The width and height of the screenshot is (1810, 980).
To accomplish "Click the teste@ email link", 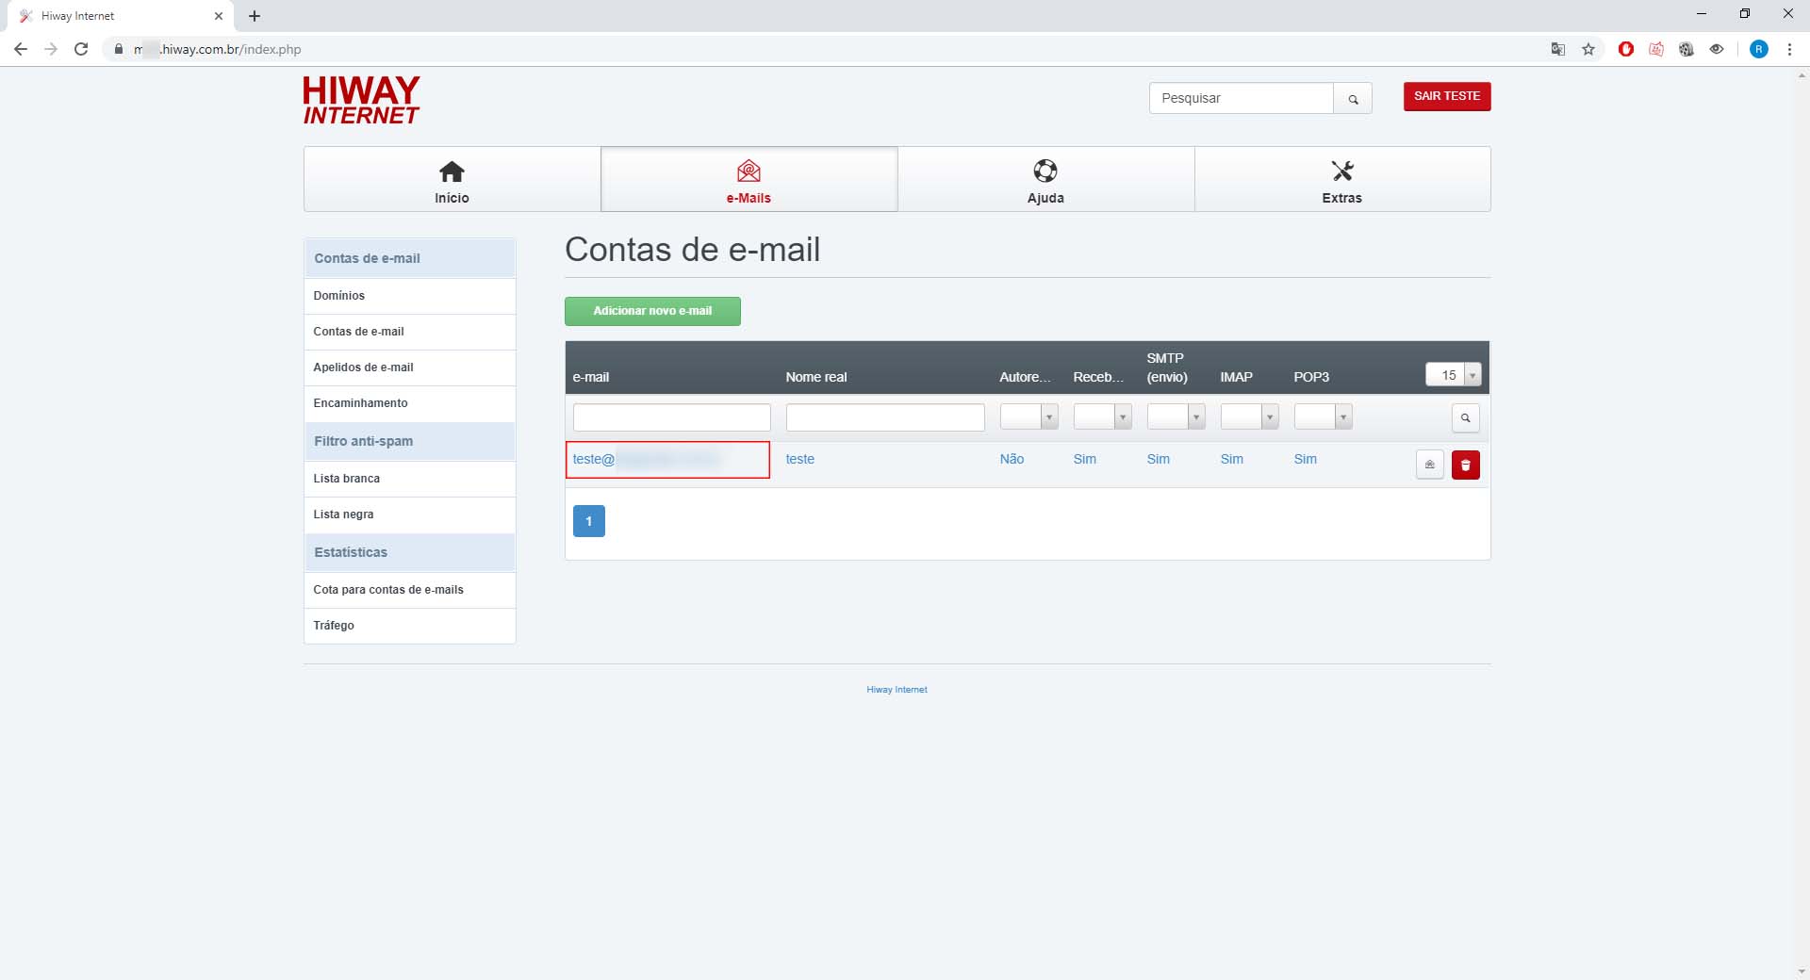I will pos(647,459).
